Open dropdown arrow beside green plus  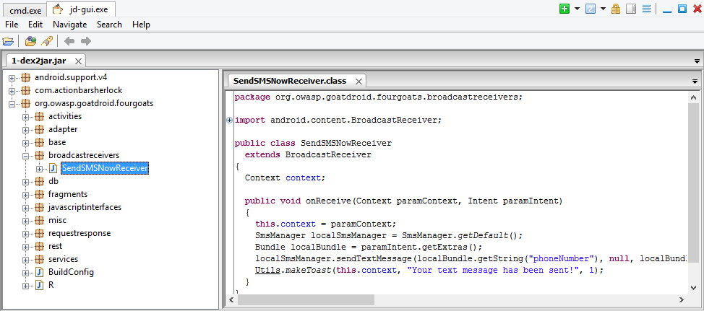[577, 9]
